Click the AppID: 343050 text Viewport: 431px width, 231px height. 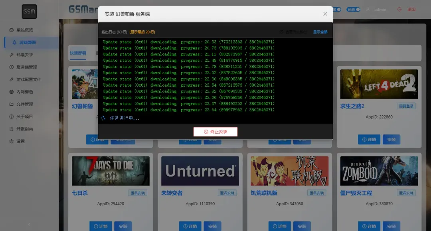289,203
